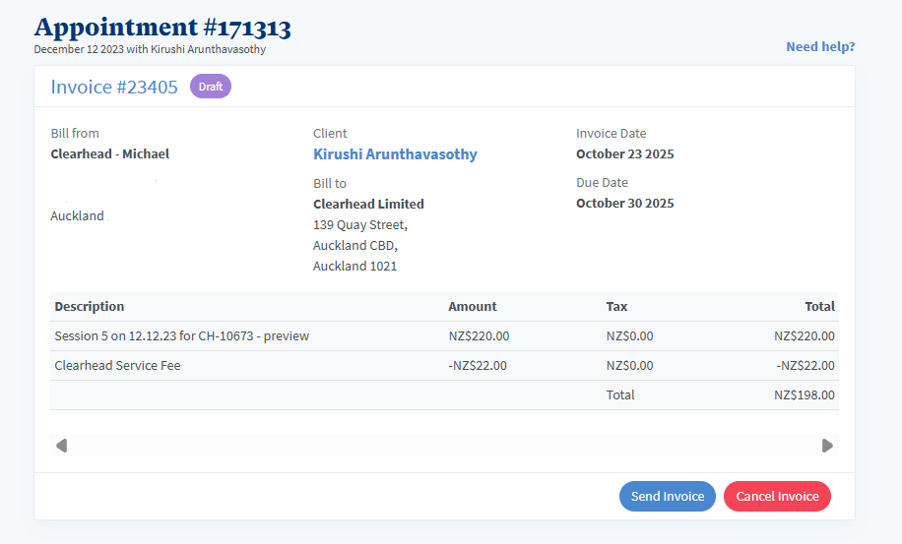This screenshot has height=544, width=902.
Task: Select the Session 5 line item description
Action: [182, 336]
